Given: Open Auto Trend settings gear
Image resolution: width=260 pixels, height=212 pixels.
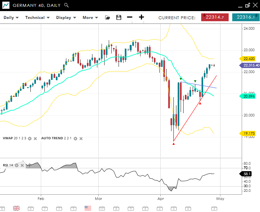Looking at the screenshot, I should (75, 139).
